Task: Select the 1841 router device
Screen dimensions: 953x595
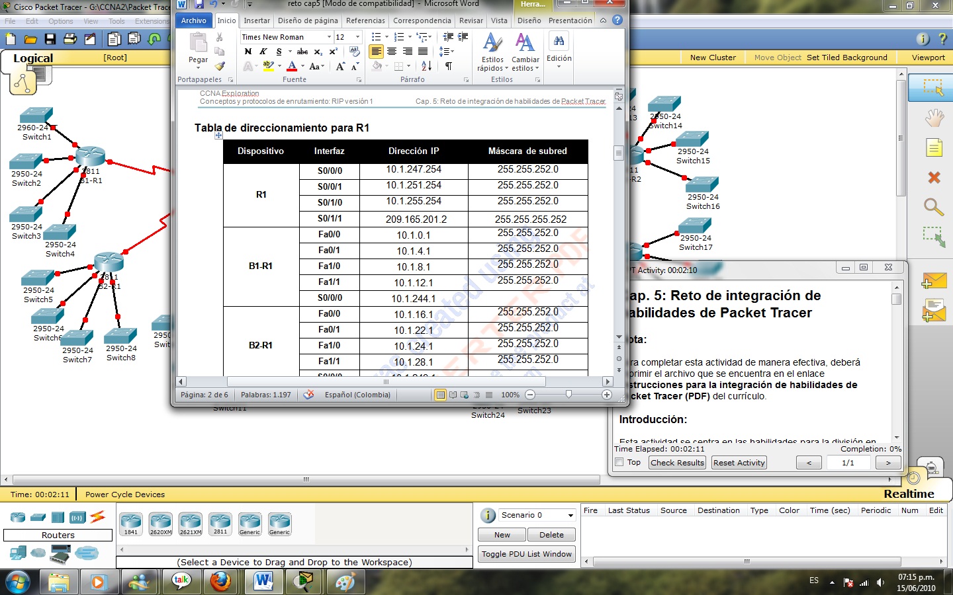Action: 131,524
